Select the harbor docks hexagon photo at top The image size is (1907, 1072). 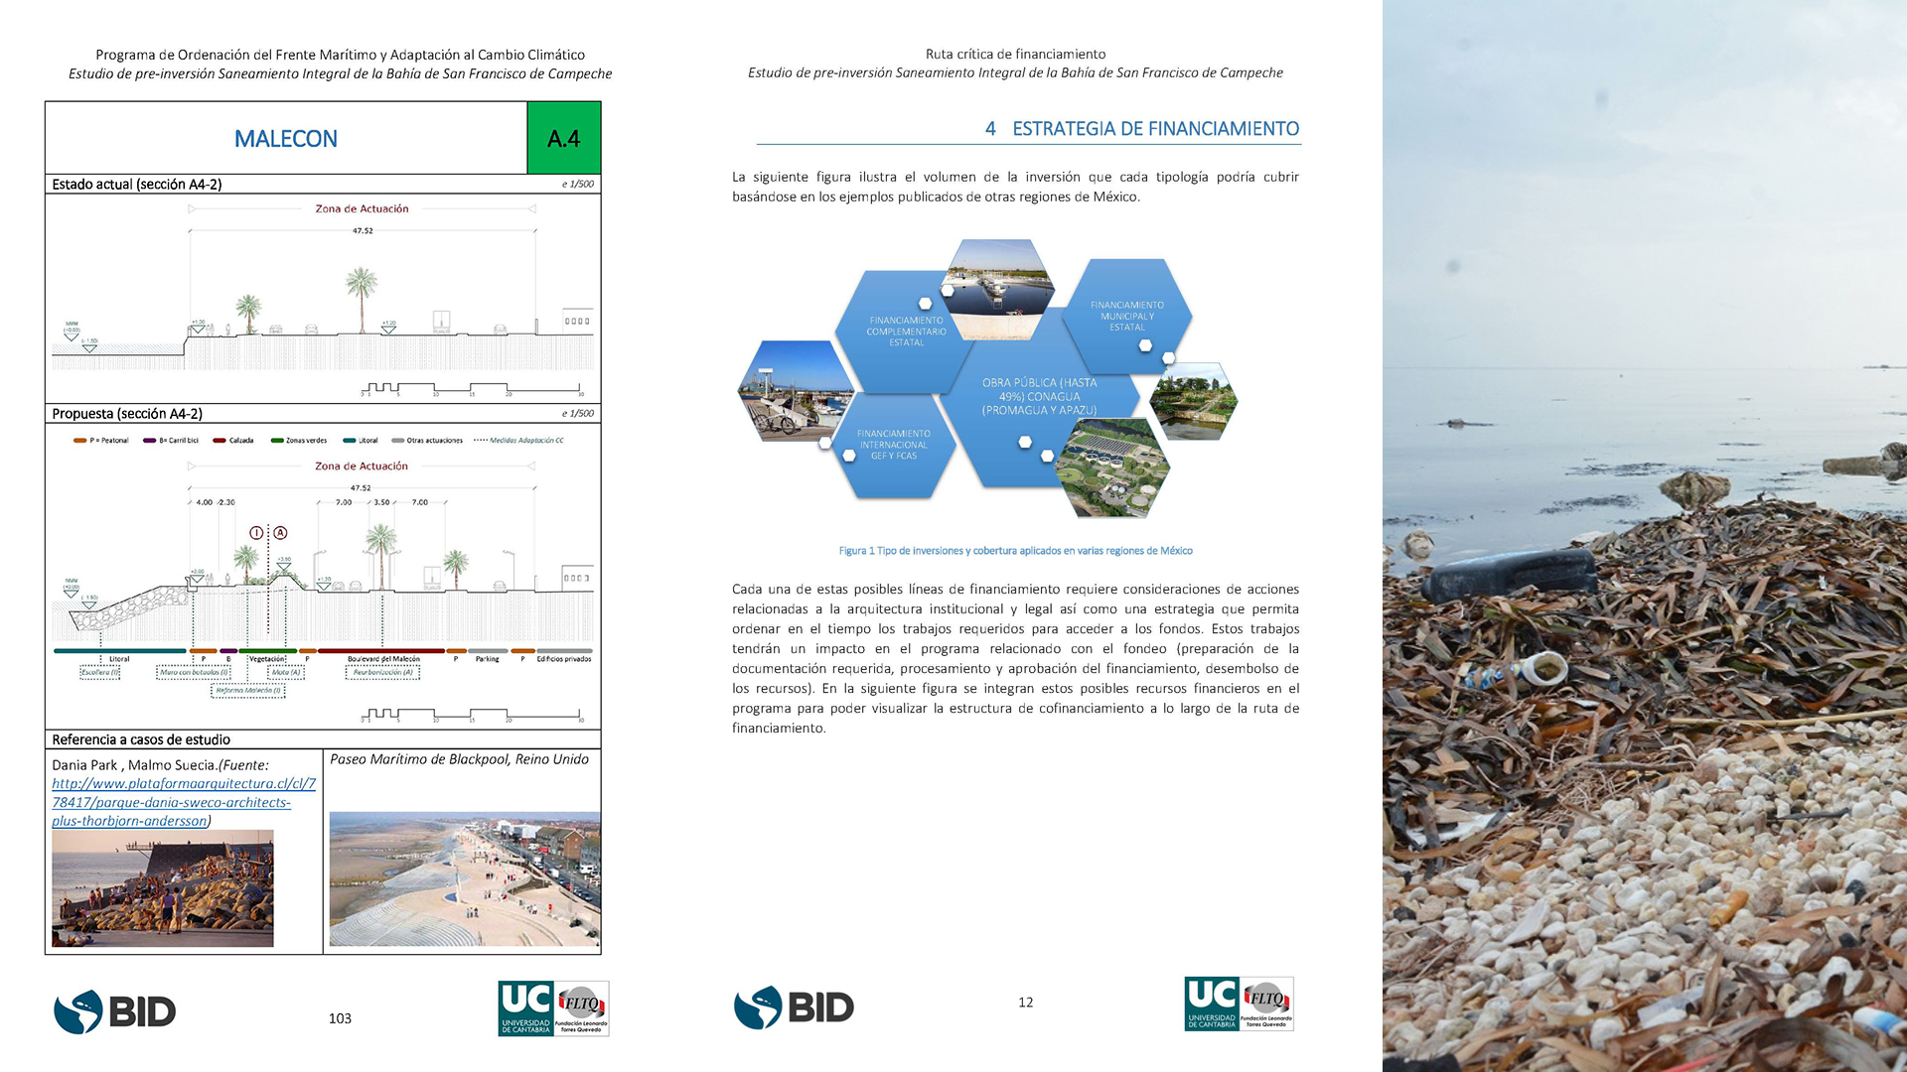[997, 290]
